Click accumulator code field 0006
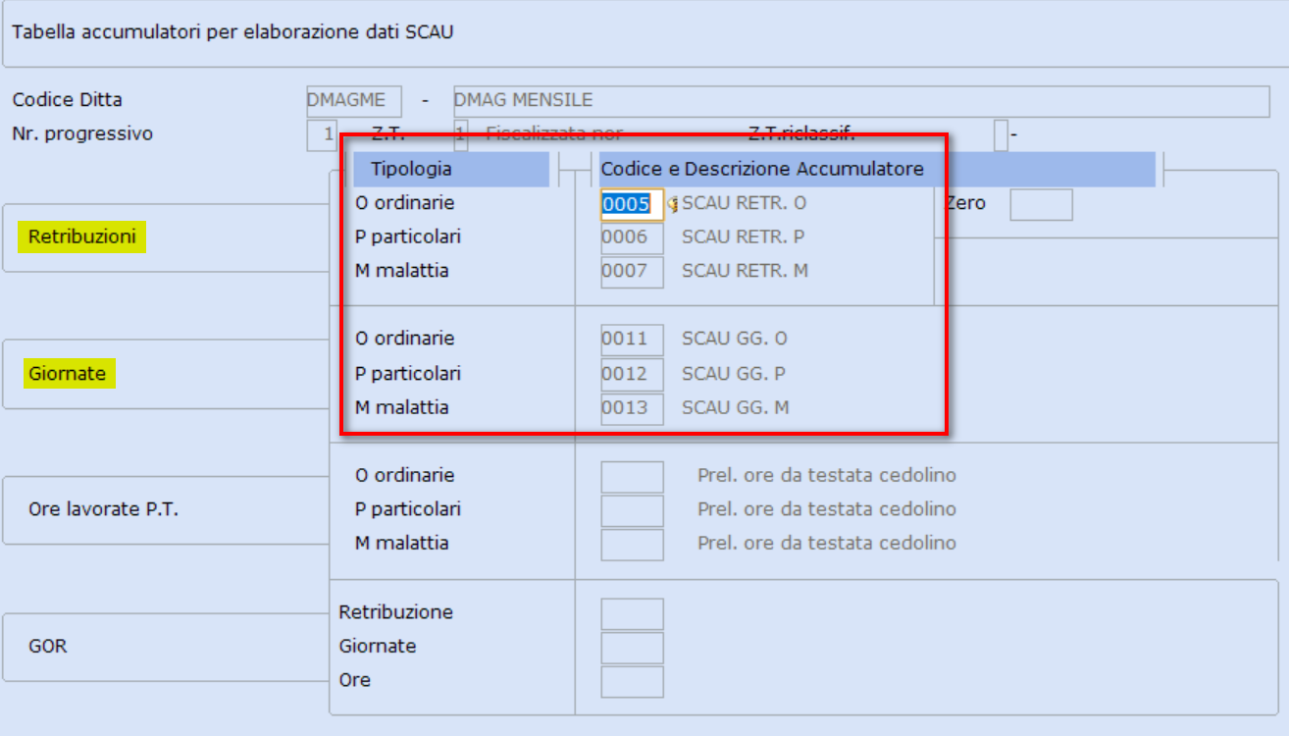1289x736 pixels. (x=633, y=237)
